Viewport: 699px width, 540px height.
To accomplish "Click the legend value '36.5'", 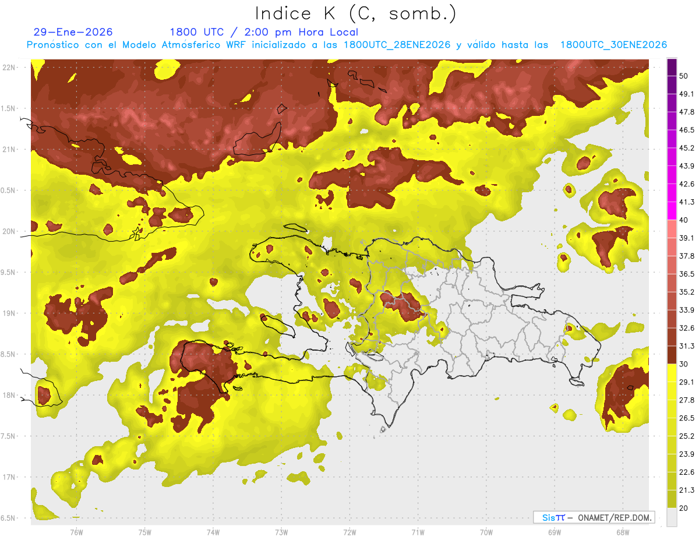I will pyautogui.click(x=687, y=274).
